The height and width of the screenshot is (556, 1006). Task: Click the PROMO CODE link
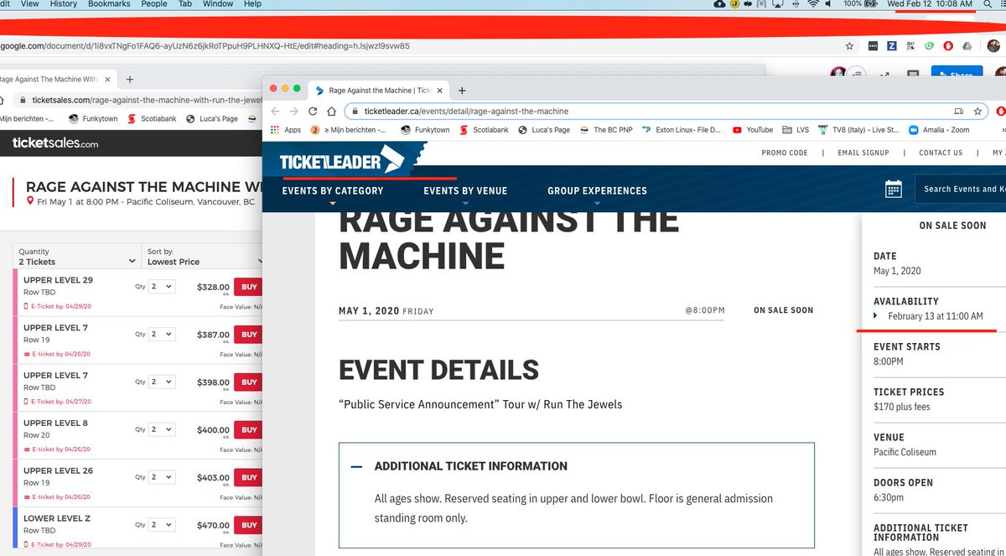[785, 153]
